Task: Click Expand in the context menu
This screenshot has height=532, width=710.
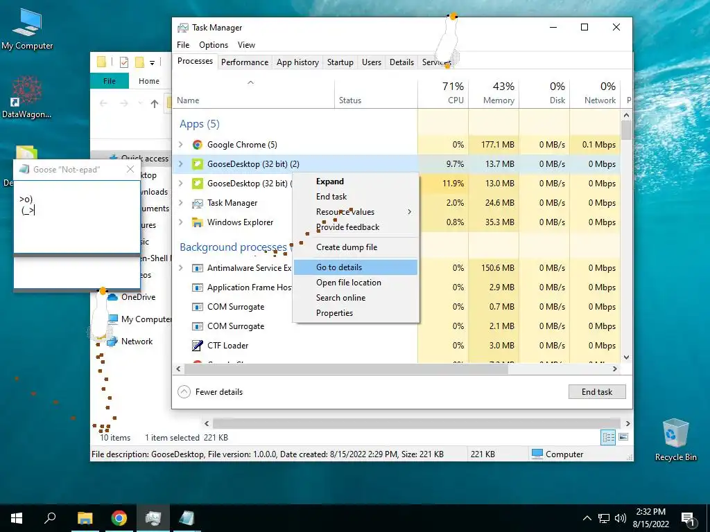Action: [356, 181]
